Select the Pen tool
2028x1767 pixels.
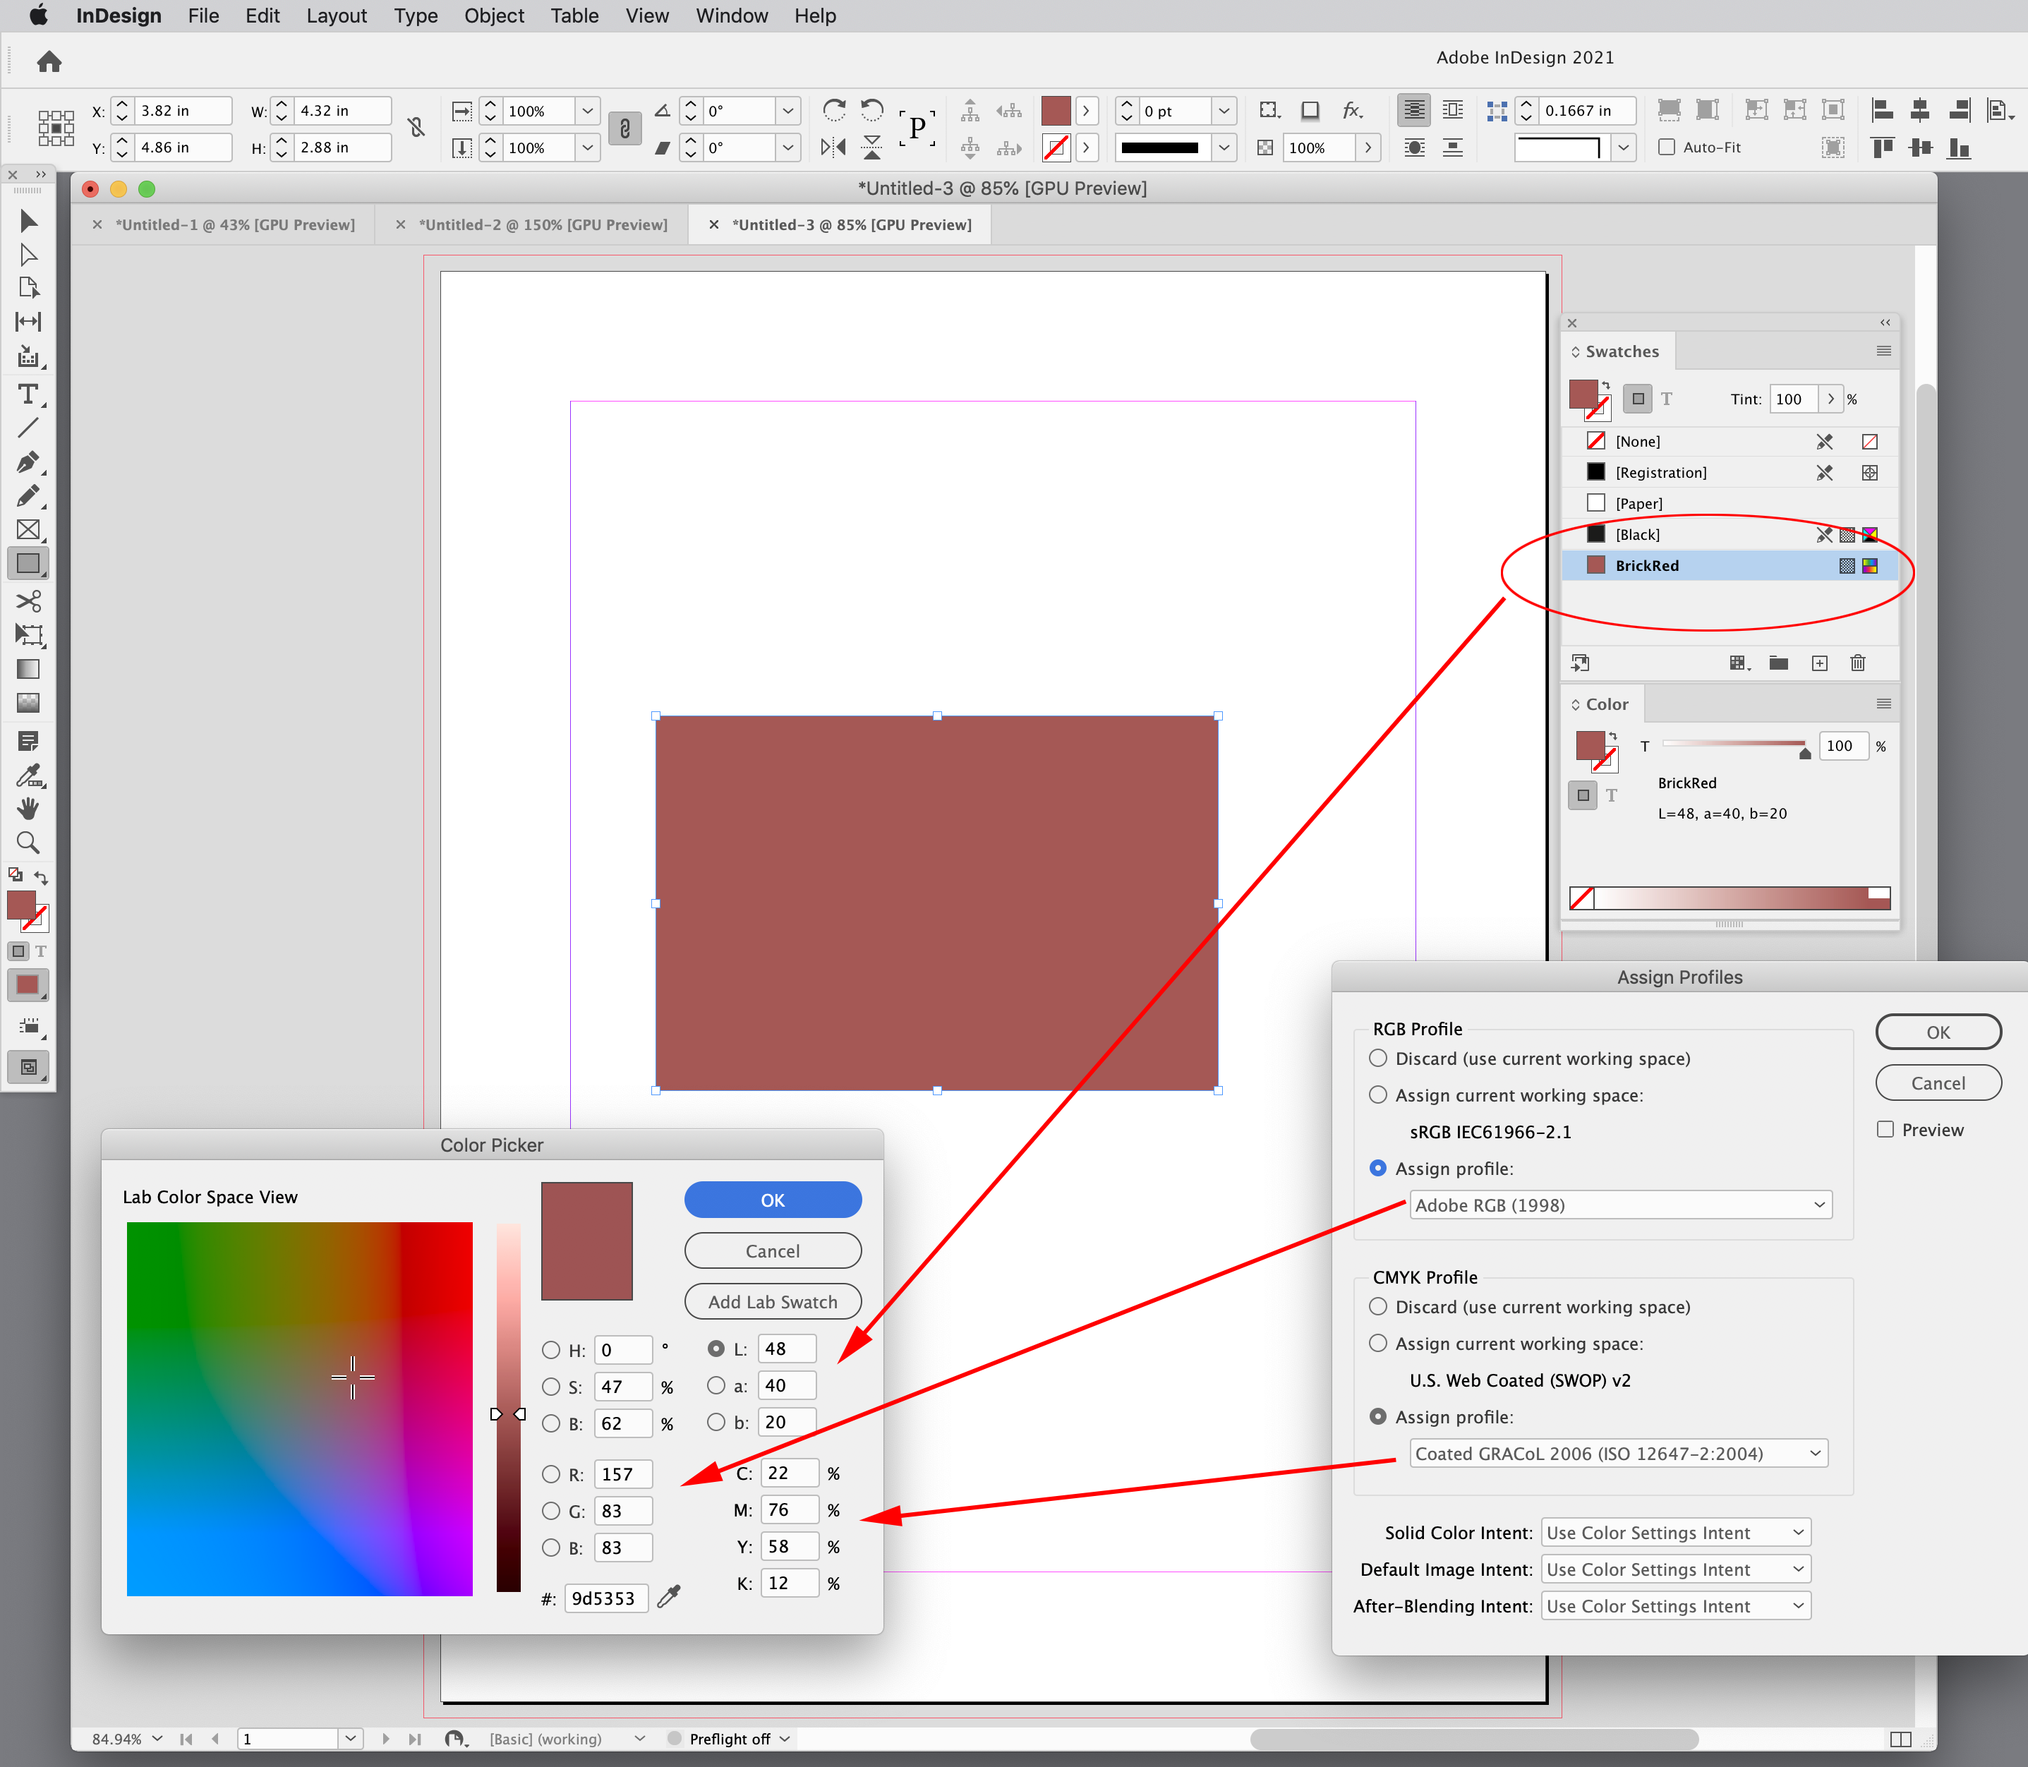(27, 462)
